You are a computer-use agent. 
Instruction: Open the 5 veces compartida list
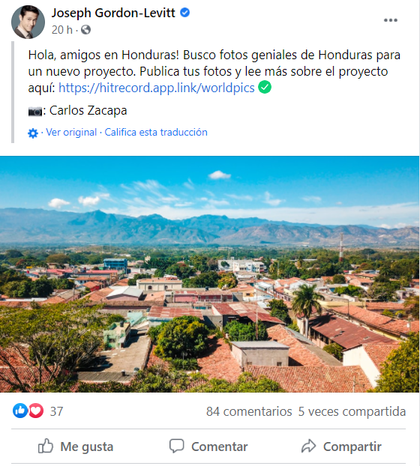tap(352, 411)
